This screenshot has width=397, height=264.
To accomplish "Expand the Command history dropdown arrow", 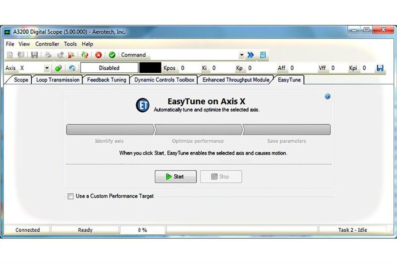I will tap(242, 55).
